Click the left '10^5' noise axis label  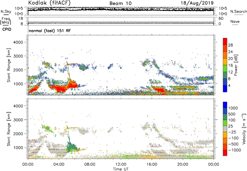[19, 8]
